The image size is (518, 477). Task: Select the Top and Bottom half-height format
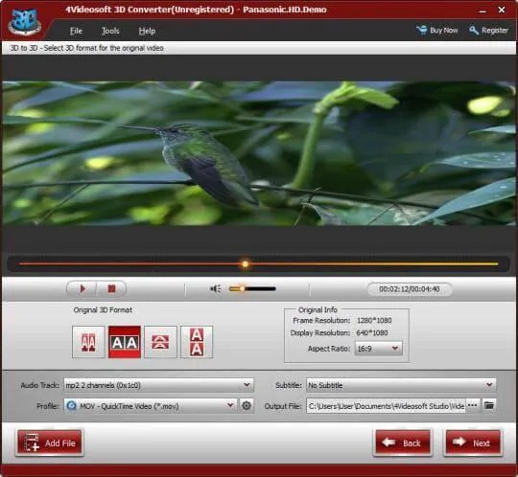(160, 342)
